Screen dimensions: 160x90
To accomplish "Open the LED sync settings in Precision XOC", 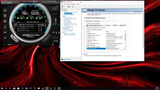I will click(x=5, y=32).
